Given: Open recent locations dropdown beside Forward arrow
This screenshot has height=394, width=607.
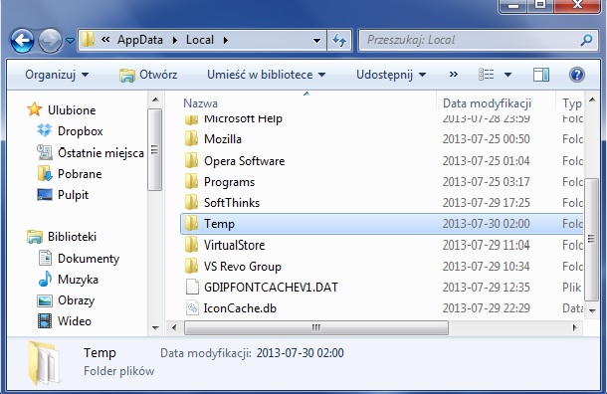Looking at the screenshot, I should pyautogui.click(x=70, y=40).
